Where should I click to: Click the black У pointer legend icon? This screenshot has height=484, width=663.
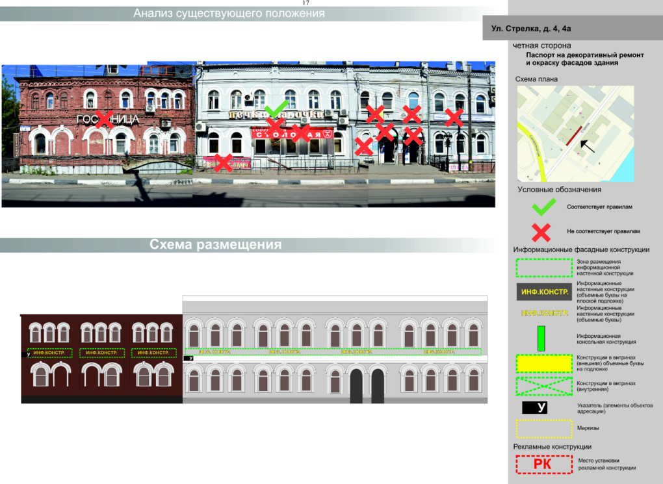541,408
